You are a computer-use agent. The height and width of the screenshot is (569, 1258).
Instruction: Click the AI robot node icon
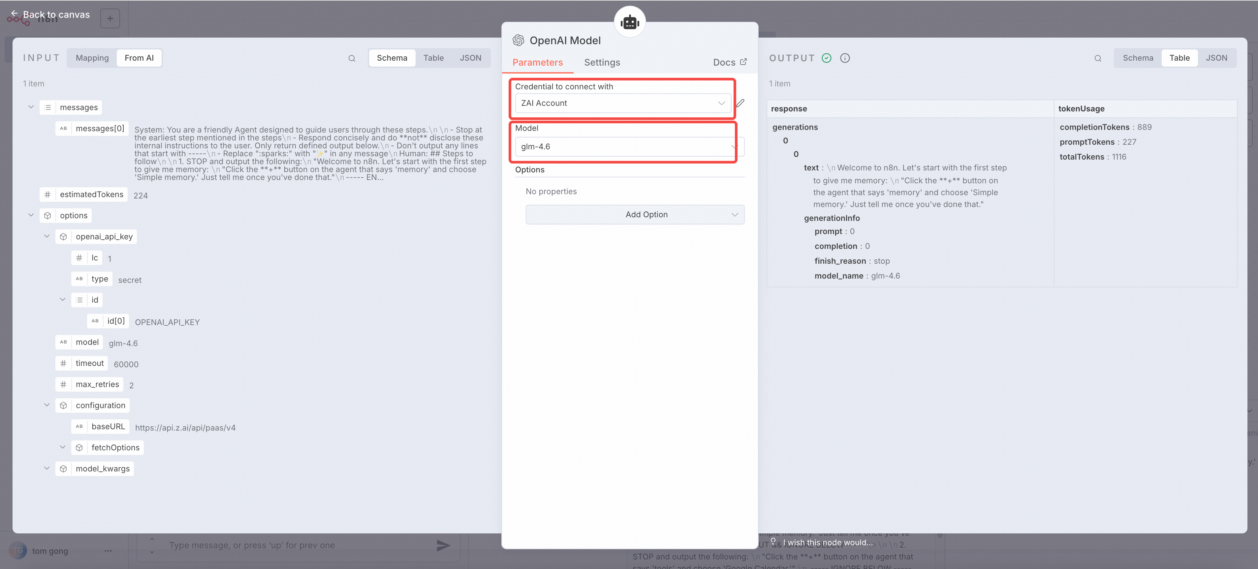click(x=629, y=22)
